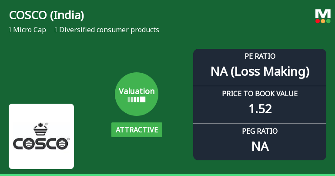
Task: Click the small icon before Micro Cap
Action: coord(10,30)
